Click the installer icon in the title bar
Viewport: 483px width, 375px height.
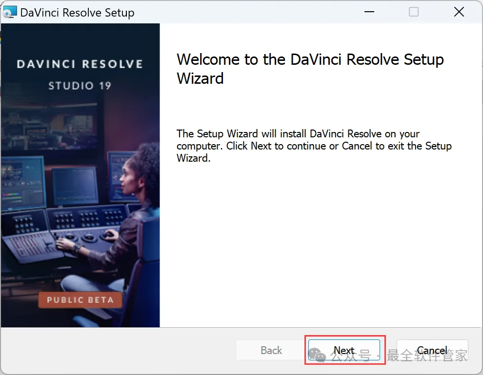point(9,12)
